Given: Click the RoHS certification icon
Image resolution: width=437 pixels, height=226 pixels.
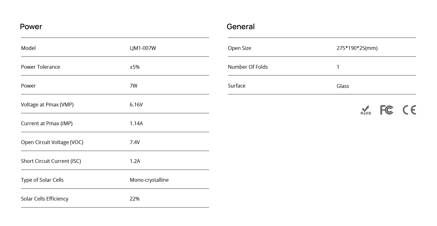Looking at the screenshot, I should pos(366,110).
